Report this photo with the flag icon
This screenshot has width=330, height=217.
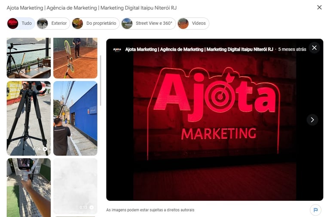click(315, 210)
